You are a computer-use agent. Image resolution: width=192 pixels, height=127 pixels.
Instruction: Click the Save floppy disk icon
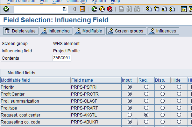(82, 9)
